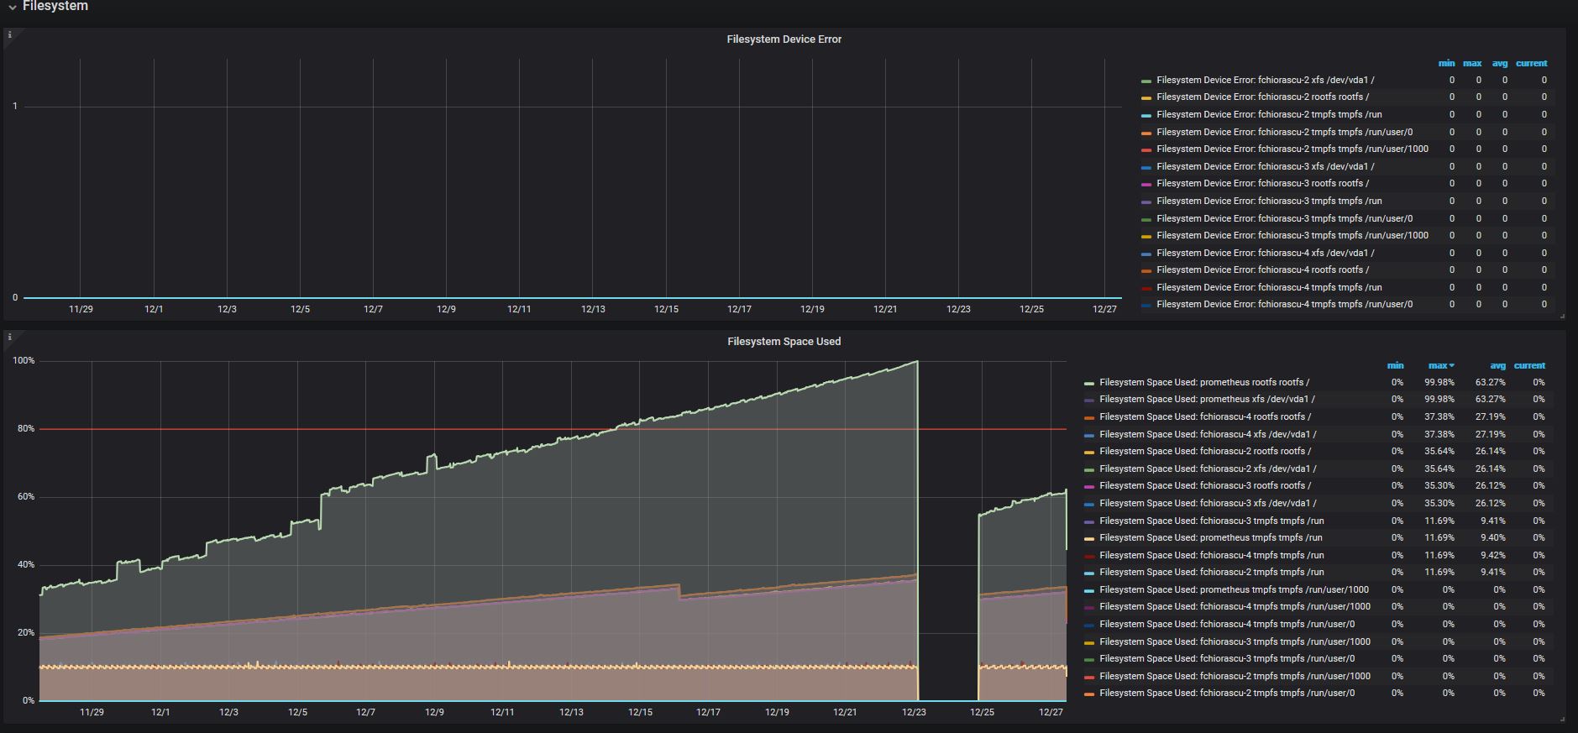Click 35.64% max value in fchiorascu-2 xfs row

point(1439,469)
